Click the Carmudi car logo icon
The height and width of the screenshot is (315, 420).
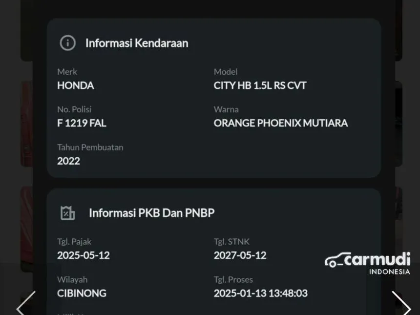(334, 260)
